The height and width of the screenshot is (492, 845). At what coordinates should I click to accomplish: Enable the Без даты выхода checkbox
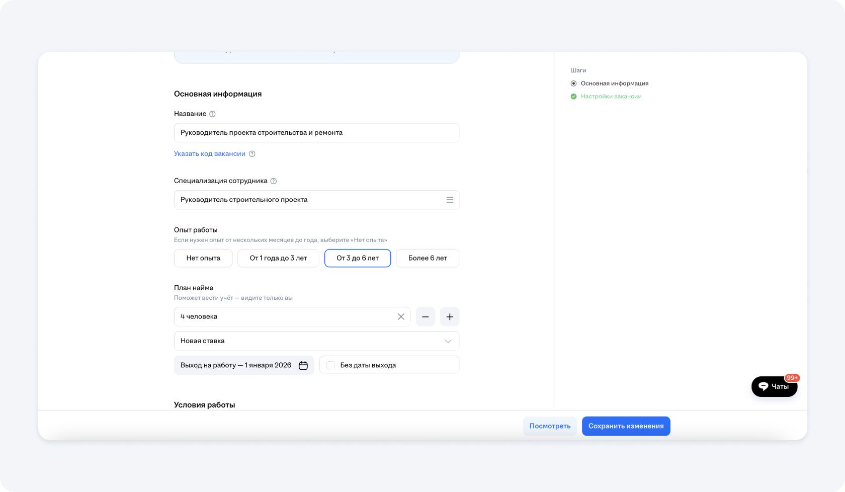pyautogui.click(x=330, y=365)
